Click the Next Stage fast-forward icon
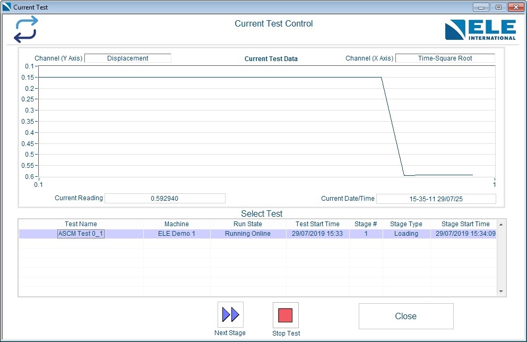Image resolution: width=527 pixels, height=342 pixels. point(230,315)
